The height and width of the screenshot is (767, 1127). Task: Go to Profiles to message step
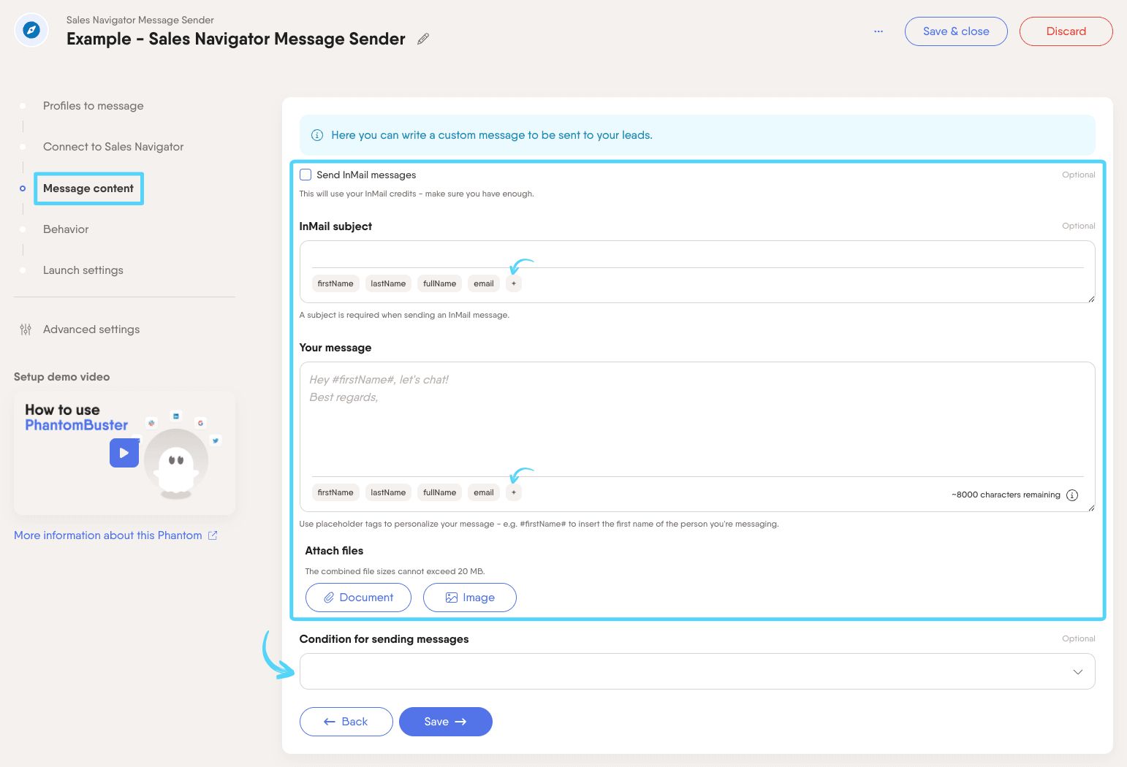click(x=93, y=106)
